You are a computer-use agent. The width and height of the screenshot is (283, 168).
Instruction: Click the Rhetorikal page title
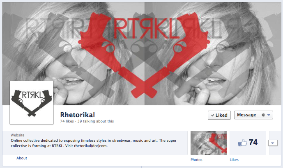[x=78, y=115]
